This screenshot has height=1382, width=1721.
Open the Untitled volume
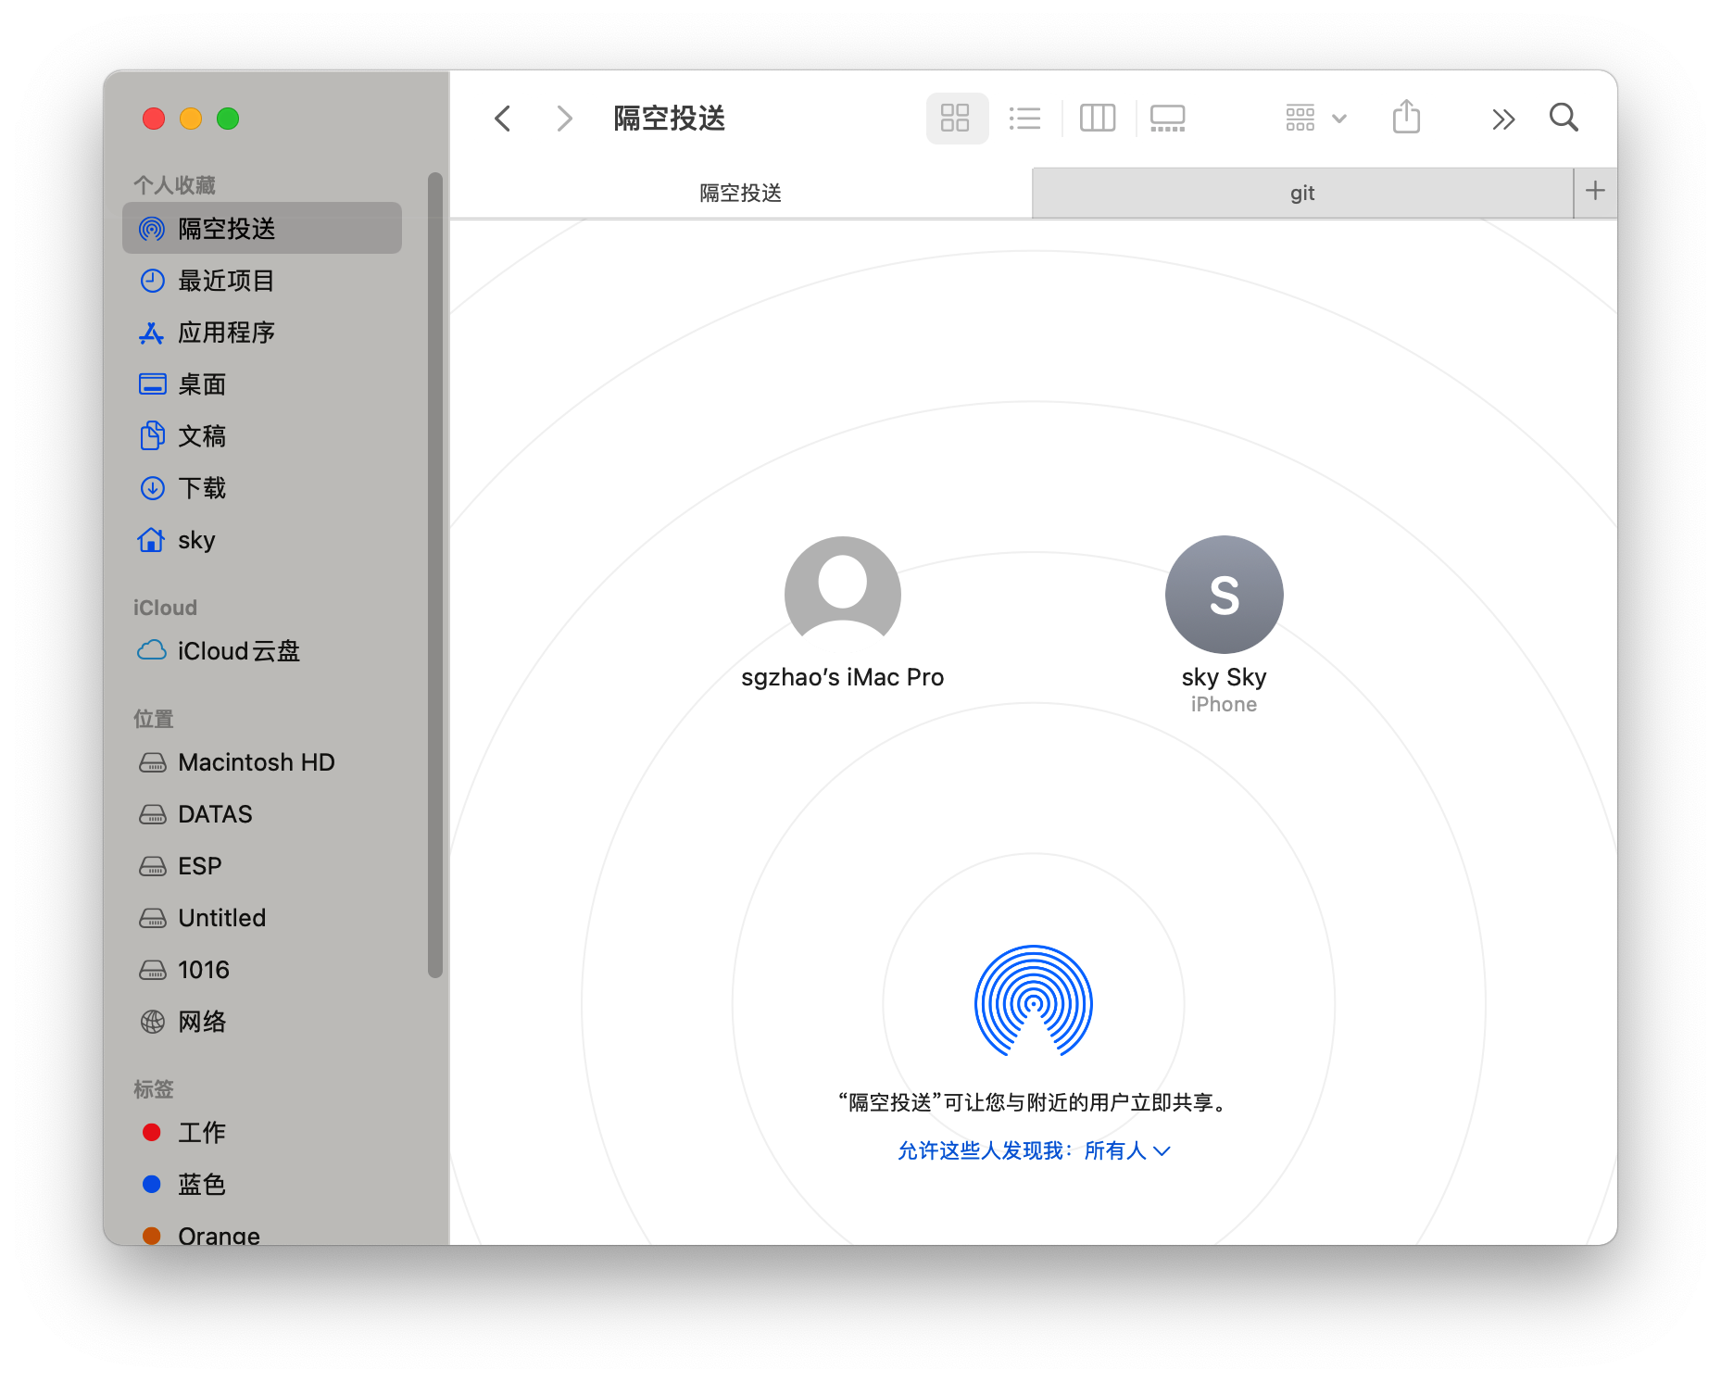pyautogui.click(x=262, y=917)
